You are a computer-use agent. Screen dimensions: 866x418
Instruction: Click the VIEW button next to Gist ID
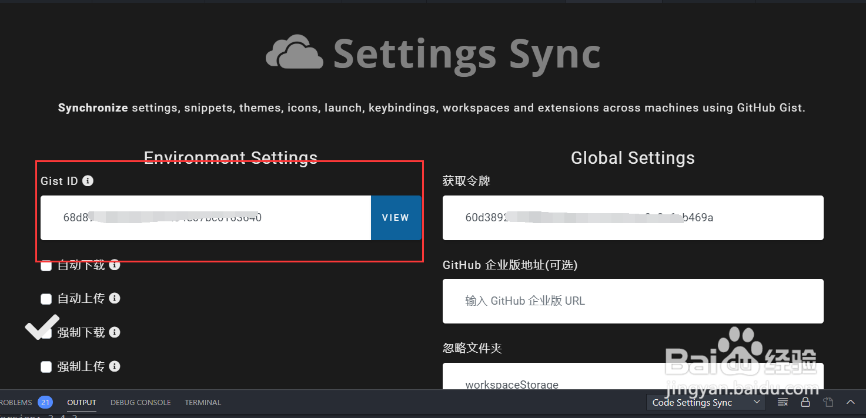(x=396, y=218)
